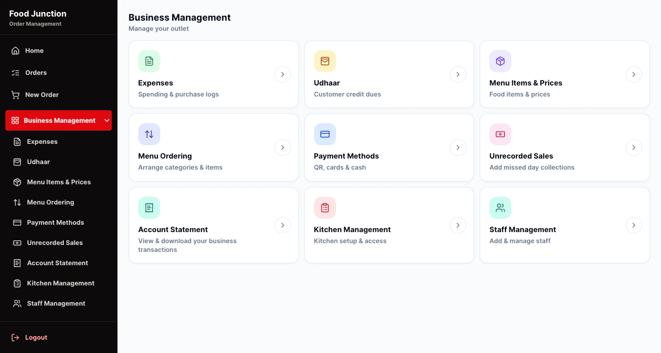
Task: Open Payment Methods sidebar entry
Action: coord(59,222)
